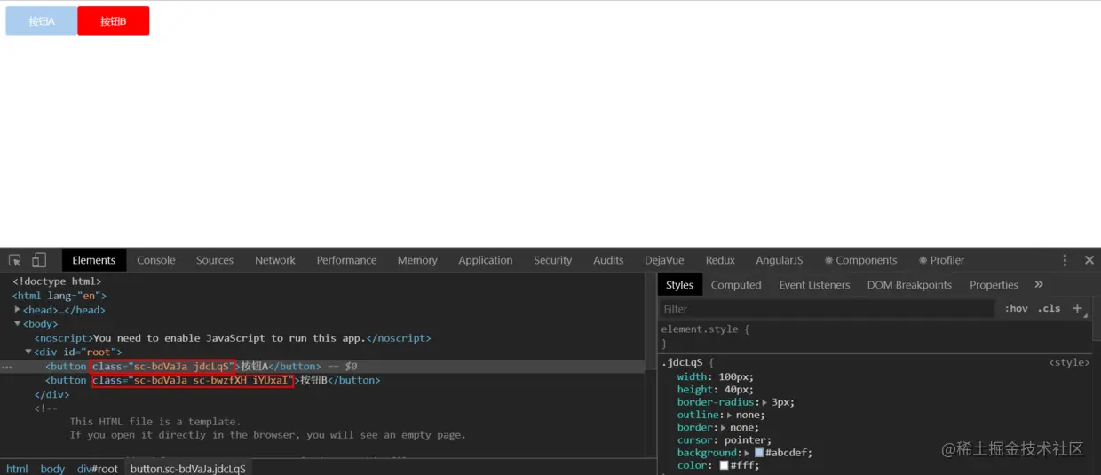Show more Styles sidebar tabs chevron
1101x475 pixels.
[x=1039, y=284]
